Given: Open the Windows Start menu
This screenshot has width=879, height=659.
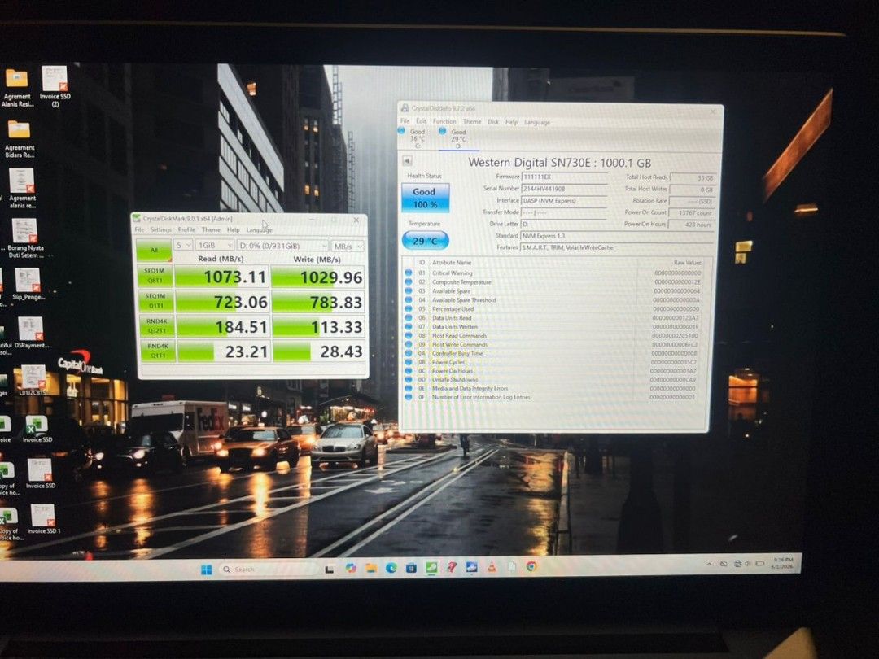Looking at the screenshot, I should pos(206,570).
